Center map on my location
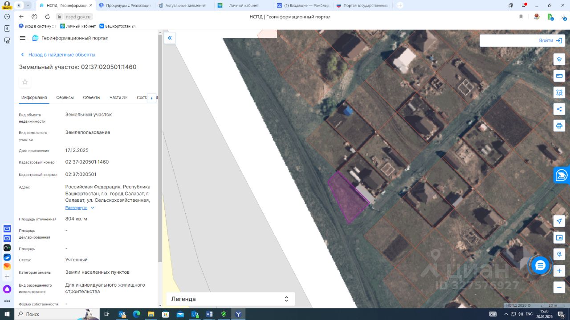Image resolution: width=570 pixels, height=320 pixels. [x=559, y=221]
